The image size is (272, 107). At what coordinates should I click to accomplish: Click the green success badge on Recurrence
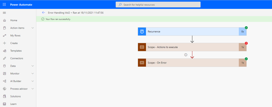point(246,28)
